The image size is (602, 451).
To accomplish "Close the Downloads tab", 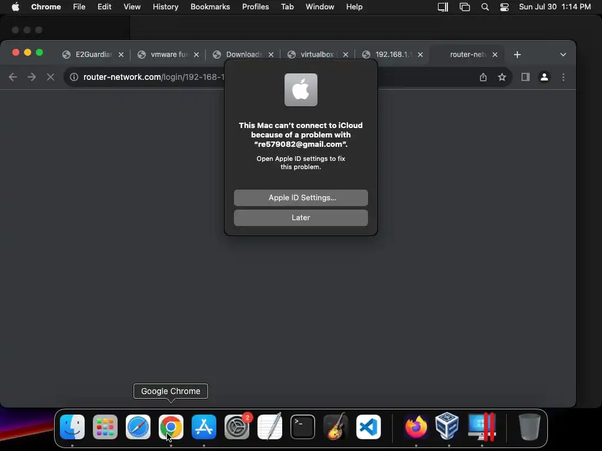I will pyautogui.click(x=270, y=55).
